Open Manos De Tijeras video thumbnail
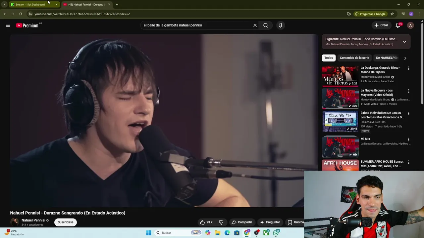This screenshot has height=238, width=424. 340,76
